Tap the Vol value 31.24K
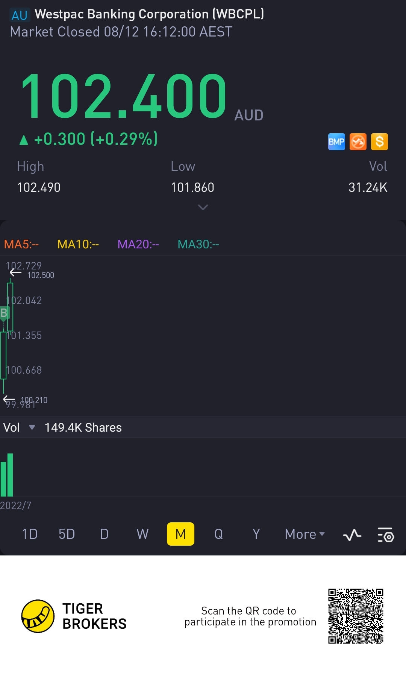This screenshot has width=406, height=677. (368, 187)
